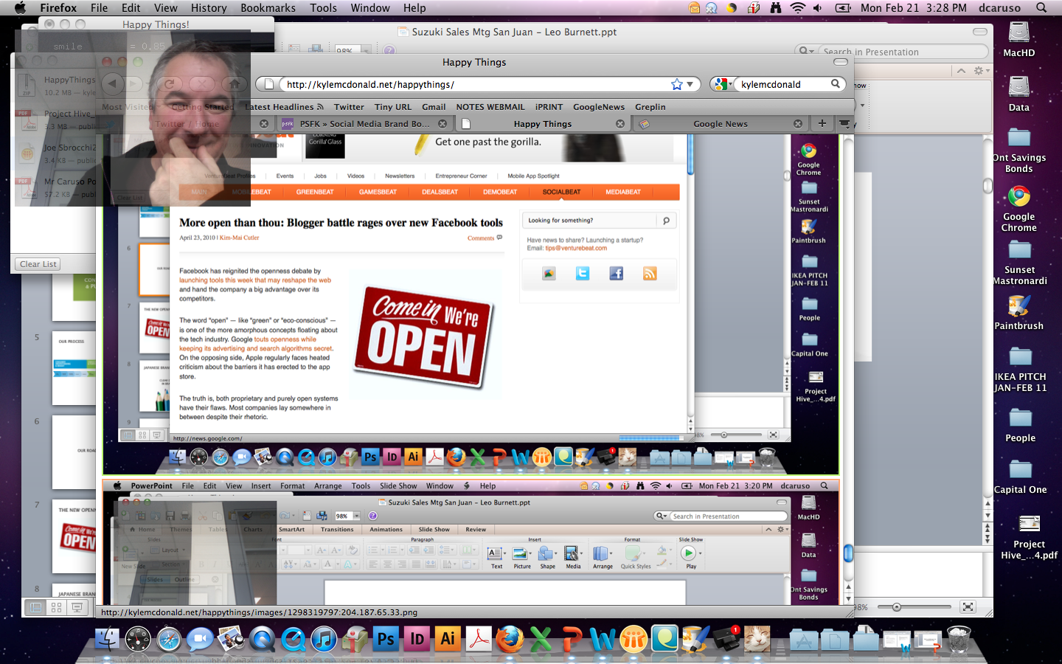Show the list of all Firefox tabs
The width and height of the screenshot is (1062, 664).
(x=844, y=123)
